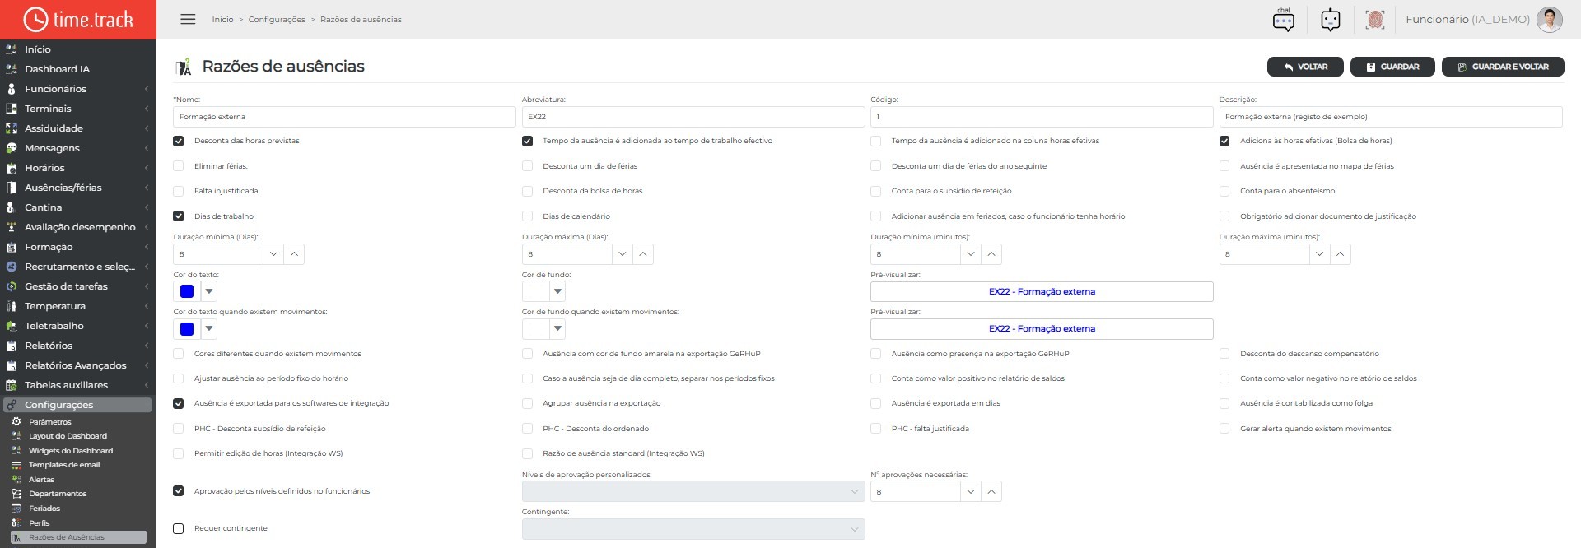
Task: Open Gestão de tarefas menu
Action: (78, 286)
